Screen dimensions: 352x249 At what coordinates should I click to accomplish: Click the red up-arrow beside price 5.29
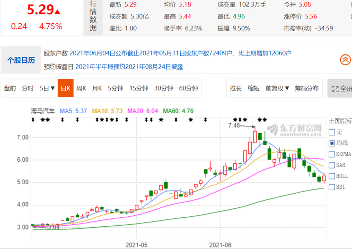point(57,11)
